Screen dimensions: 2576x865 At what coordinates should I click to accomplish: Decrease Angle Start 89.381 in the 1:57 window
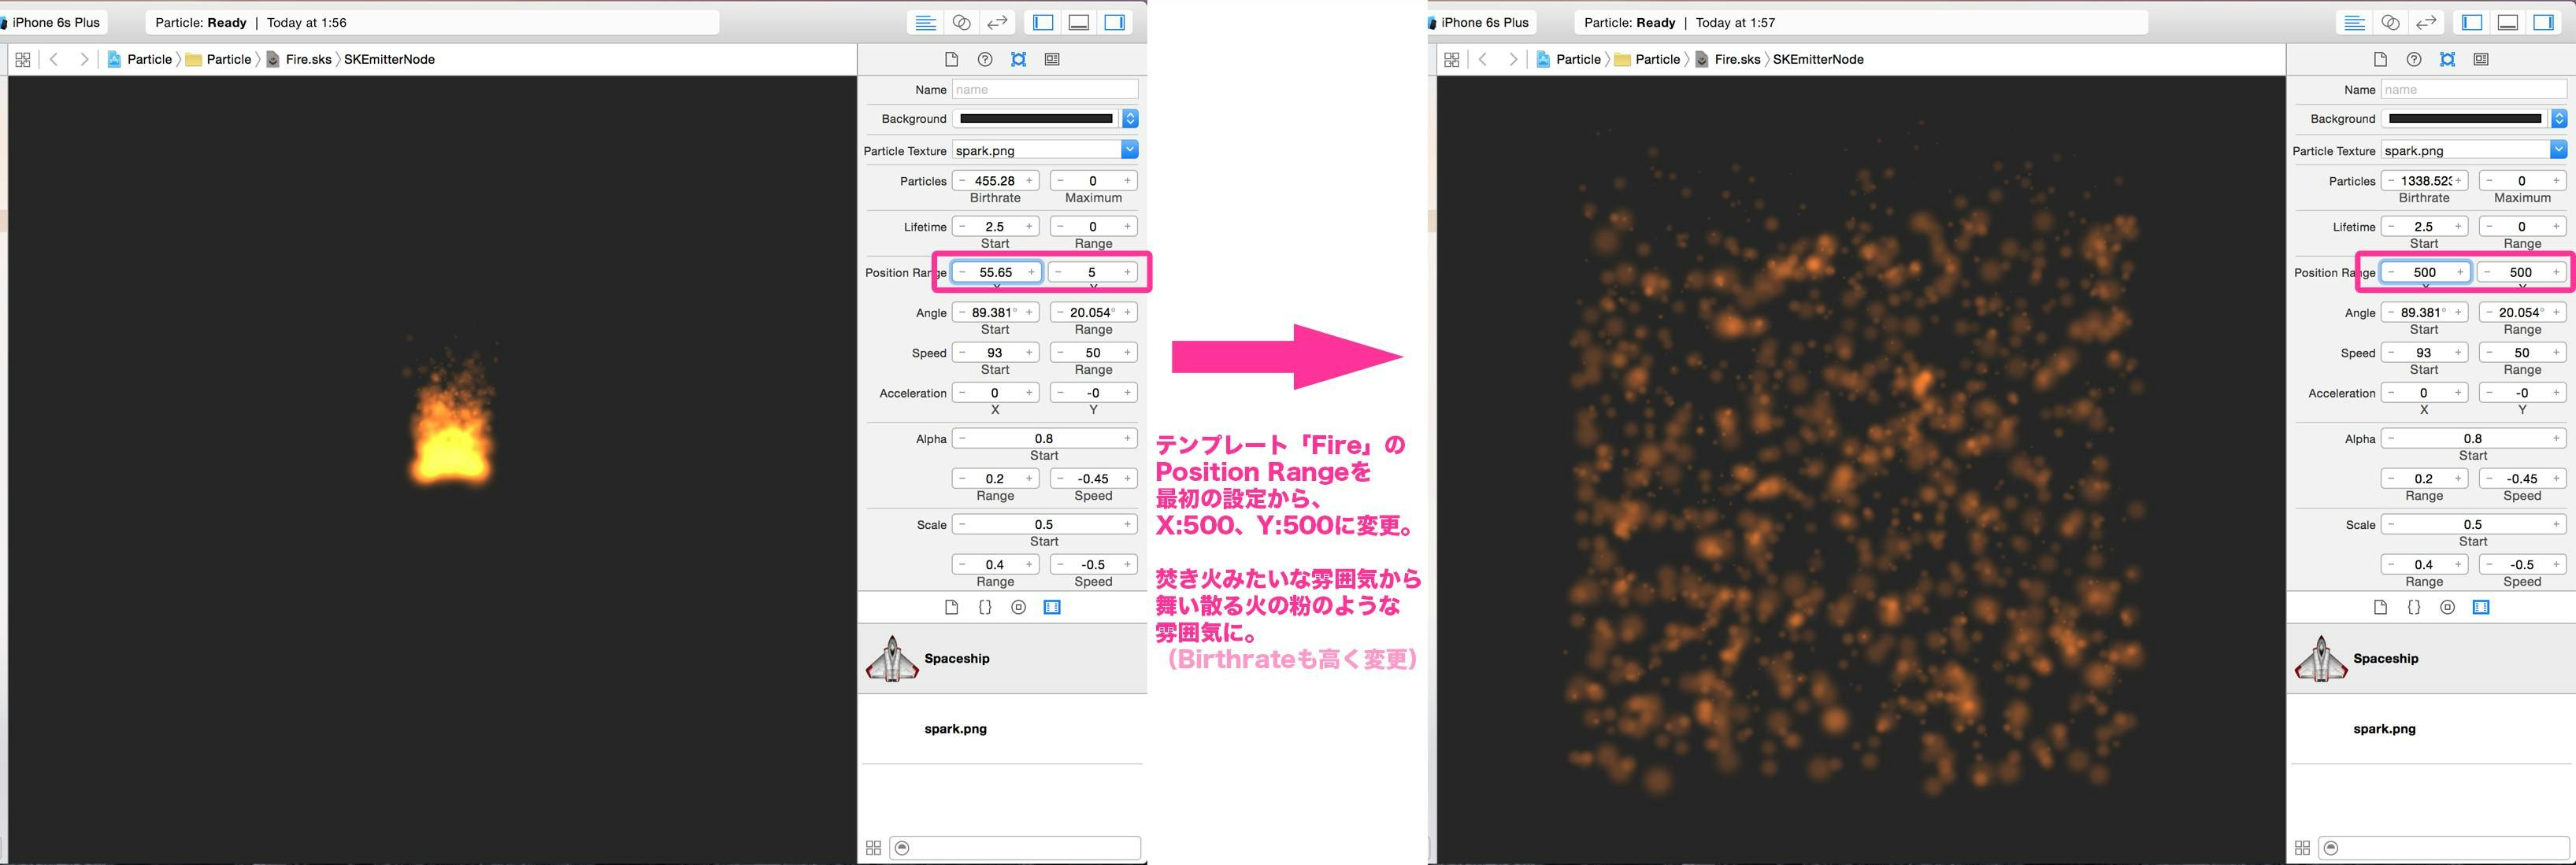(2391, 313)
